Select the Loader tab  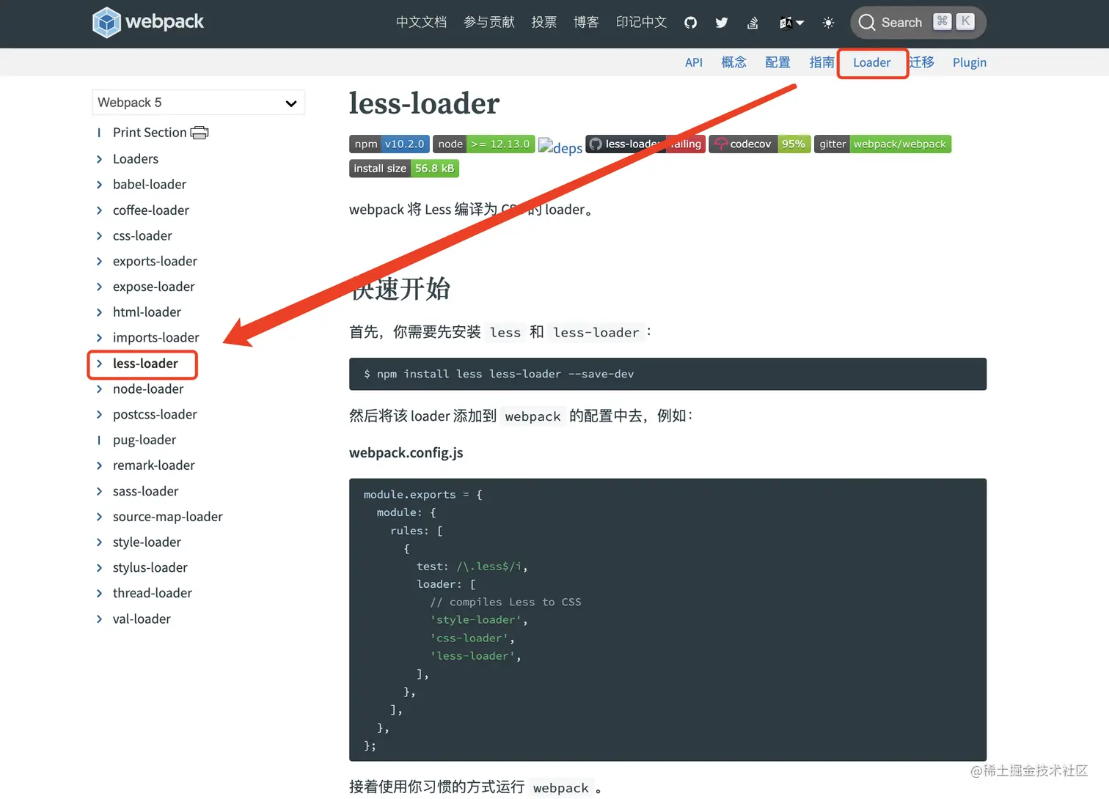tap(871, 62)
